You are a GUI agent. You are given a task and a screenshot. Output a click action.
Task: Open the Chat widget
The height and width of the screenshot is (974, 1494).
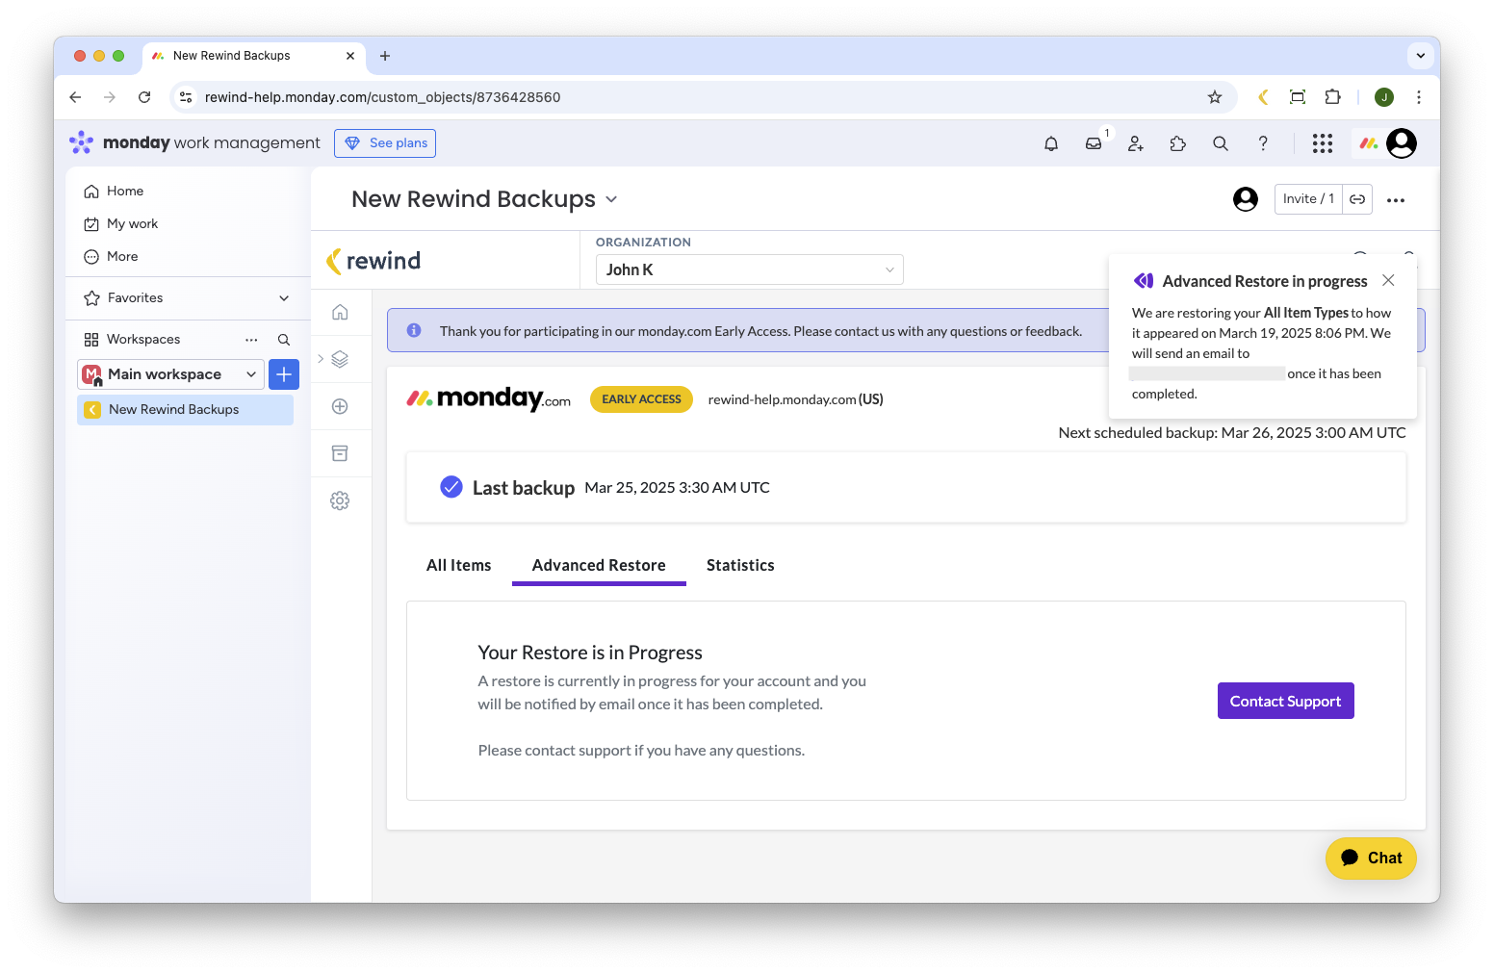pos(1371,858)
